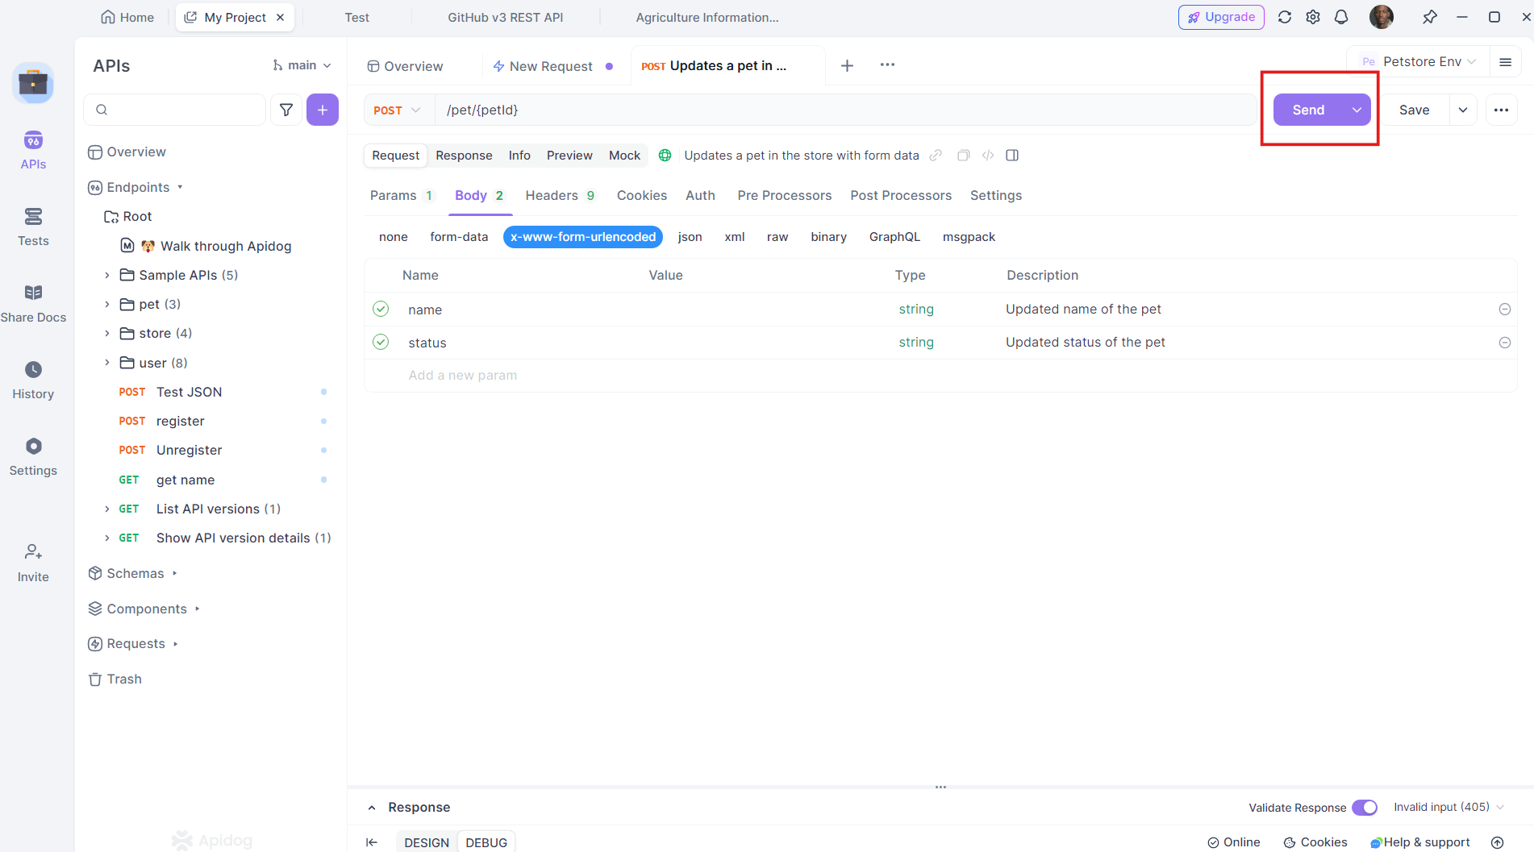
Task: Open the Tests sidebar section
Action: [x=33, y=227]
